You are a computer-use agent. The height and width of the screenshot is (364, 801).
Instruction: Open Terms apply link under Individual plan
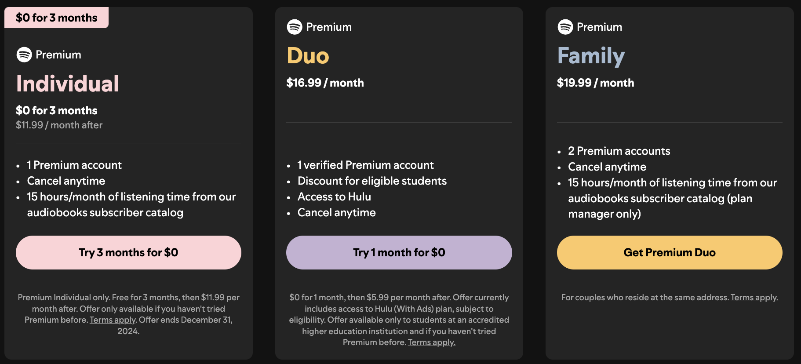point(112,320)
